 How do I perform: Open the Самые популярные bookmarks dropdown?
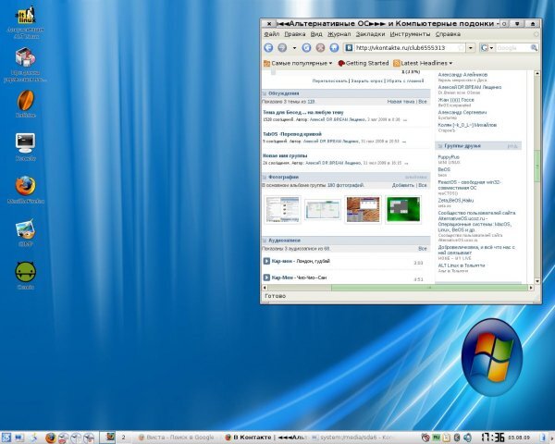(x=300, y=63)
